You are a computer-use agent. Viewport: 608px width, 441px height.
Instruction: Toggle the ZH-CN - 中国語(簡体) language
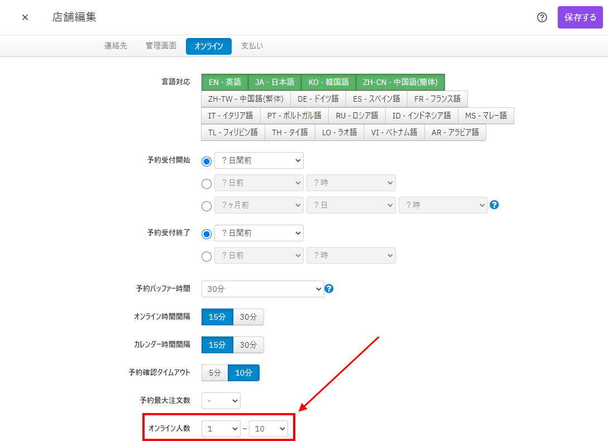[x=400, y=82]
